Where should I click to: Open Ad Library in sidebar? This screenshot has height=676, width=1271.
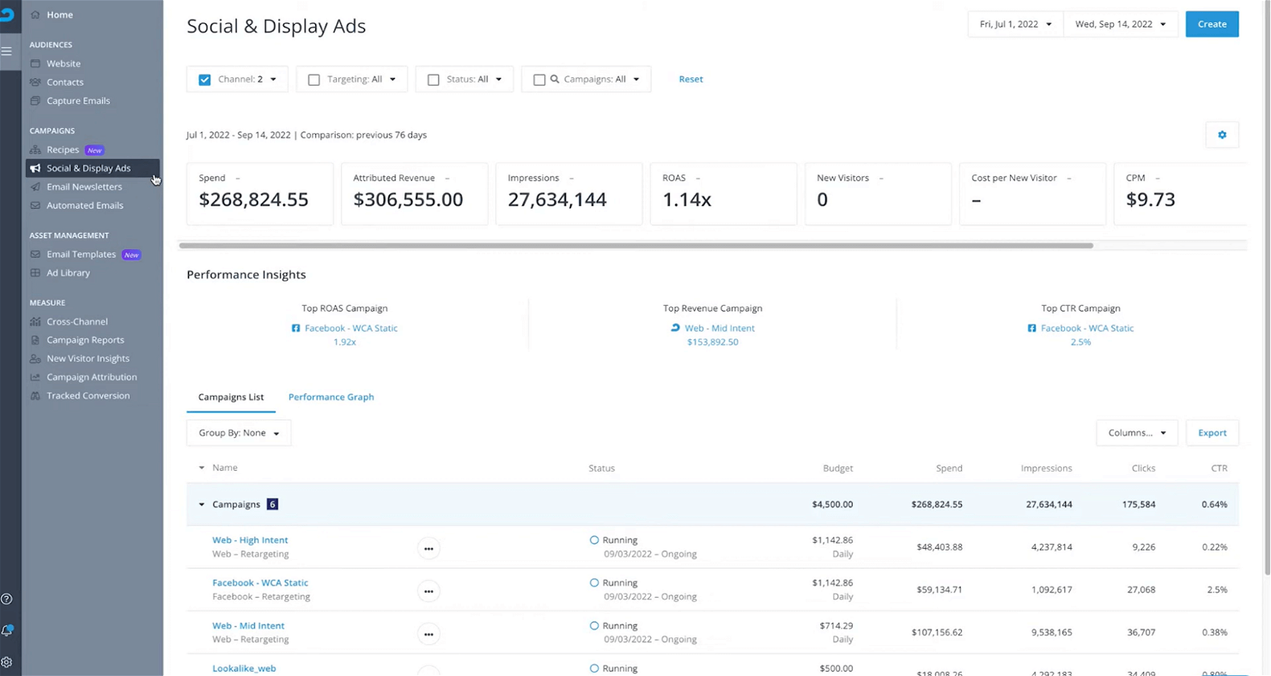coord(68,273)
